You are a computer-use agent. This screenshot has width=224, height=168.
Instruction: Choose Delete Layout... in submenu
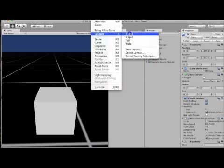(140, 53)
